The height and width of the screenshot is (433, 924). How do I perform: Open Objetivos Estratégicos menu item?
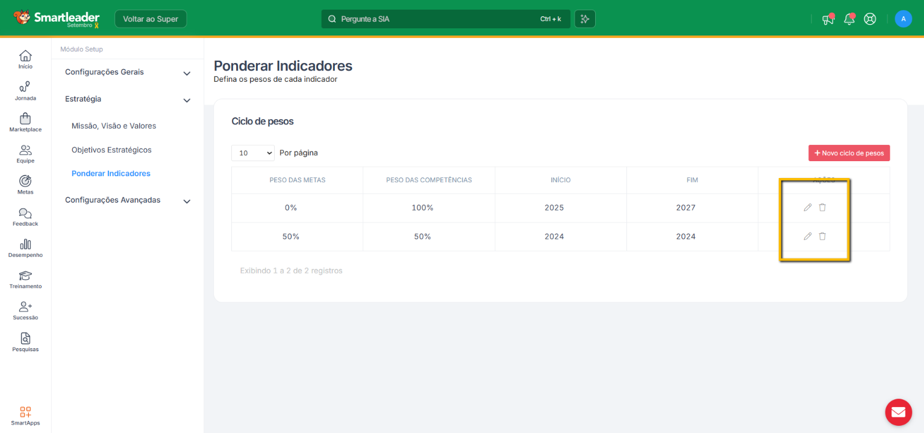point(111,150)
